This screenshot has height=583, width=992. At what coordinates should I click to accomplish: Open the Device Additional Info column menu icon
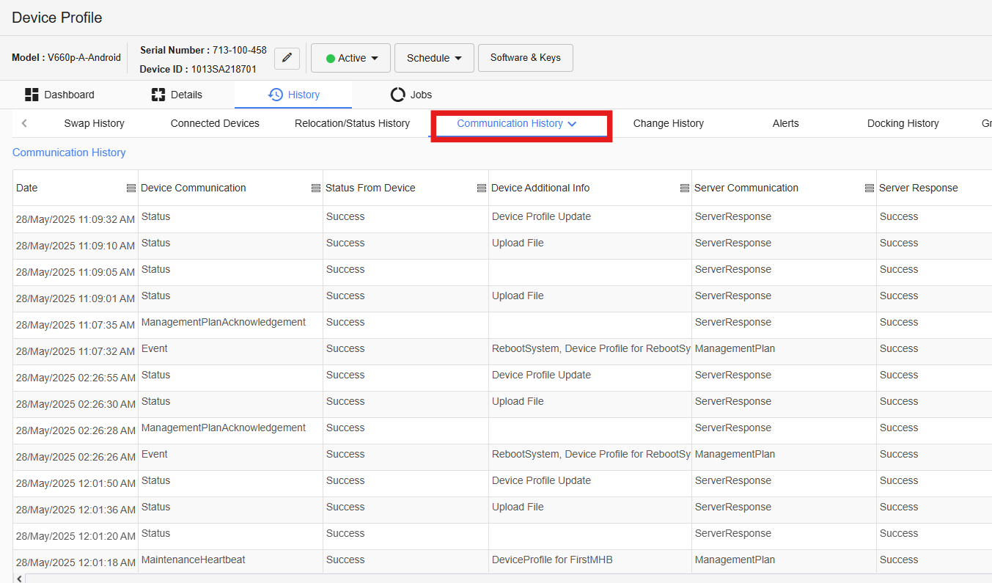[x=685, y=188]
